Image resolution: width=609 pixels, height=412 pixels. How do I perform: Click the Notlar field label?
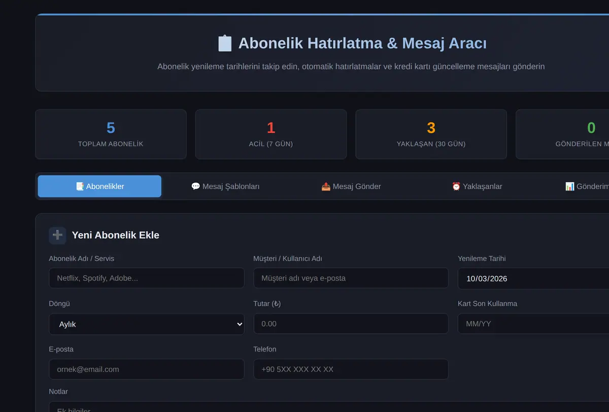click(x=58, y=392)
